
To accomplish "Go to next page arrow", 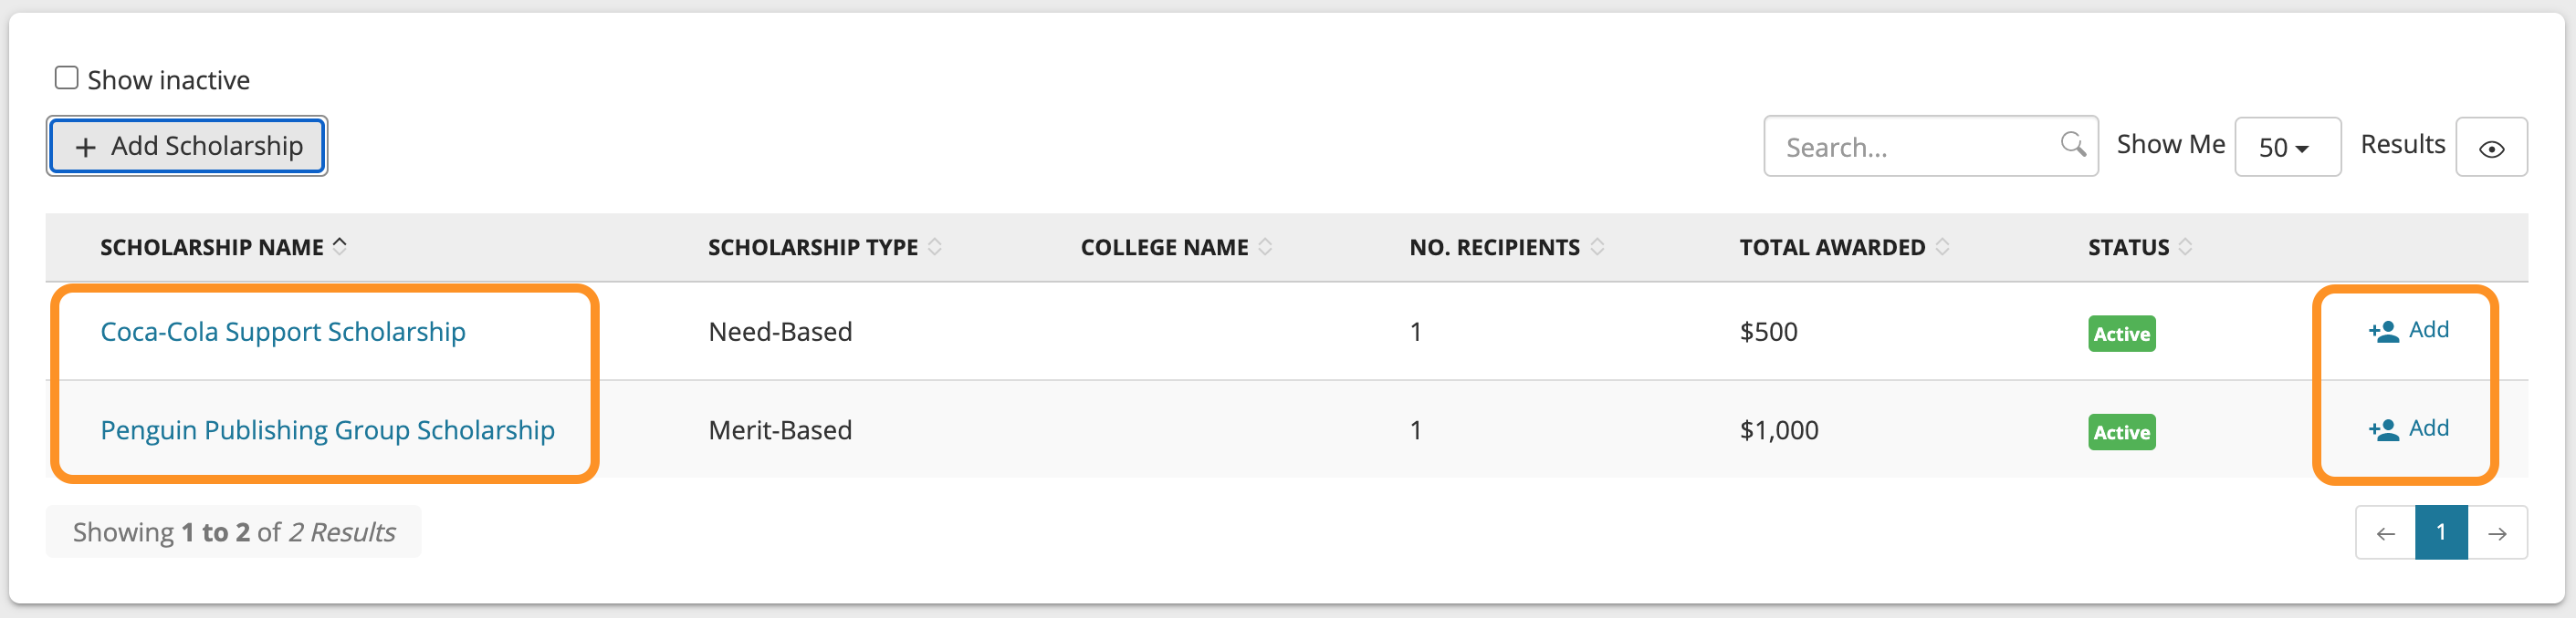I will pyautogui.click(x=2497, y=533).
